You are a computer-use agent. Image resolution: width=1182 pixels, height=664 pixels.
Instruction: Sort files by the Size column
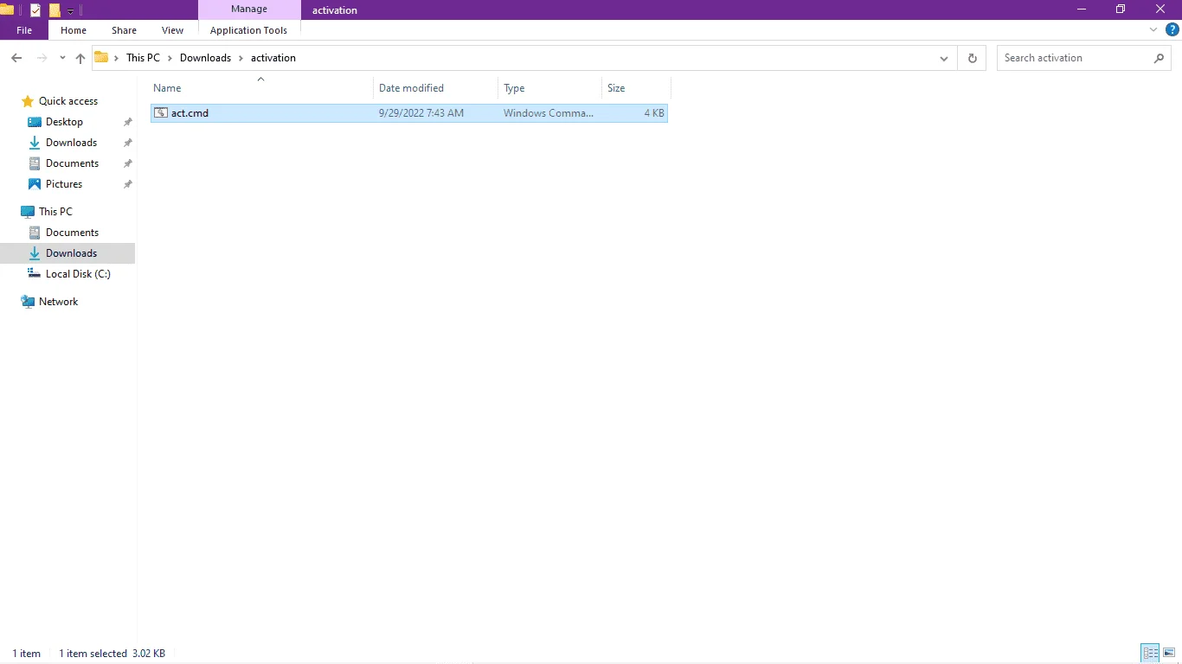(636, 88)
